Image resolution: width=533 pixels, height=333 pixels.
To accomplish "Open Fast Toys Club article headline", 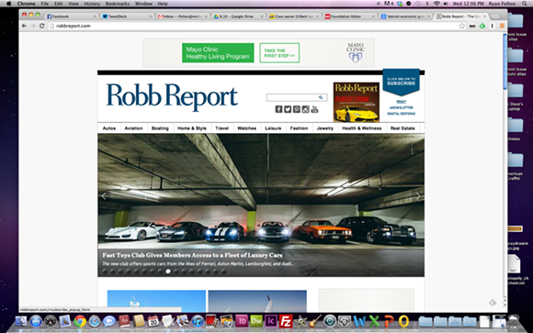I will click(192, 255).
